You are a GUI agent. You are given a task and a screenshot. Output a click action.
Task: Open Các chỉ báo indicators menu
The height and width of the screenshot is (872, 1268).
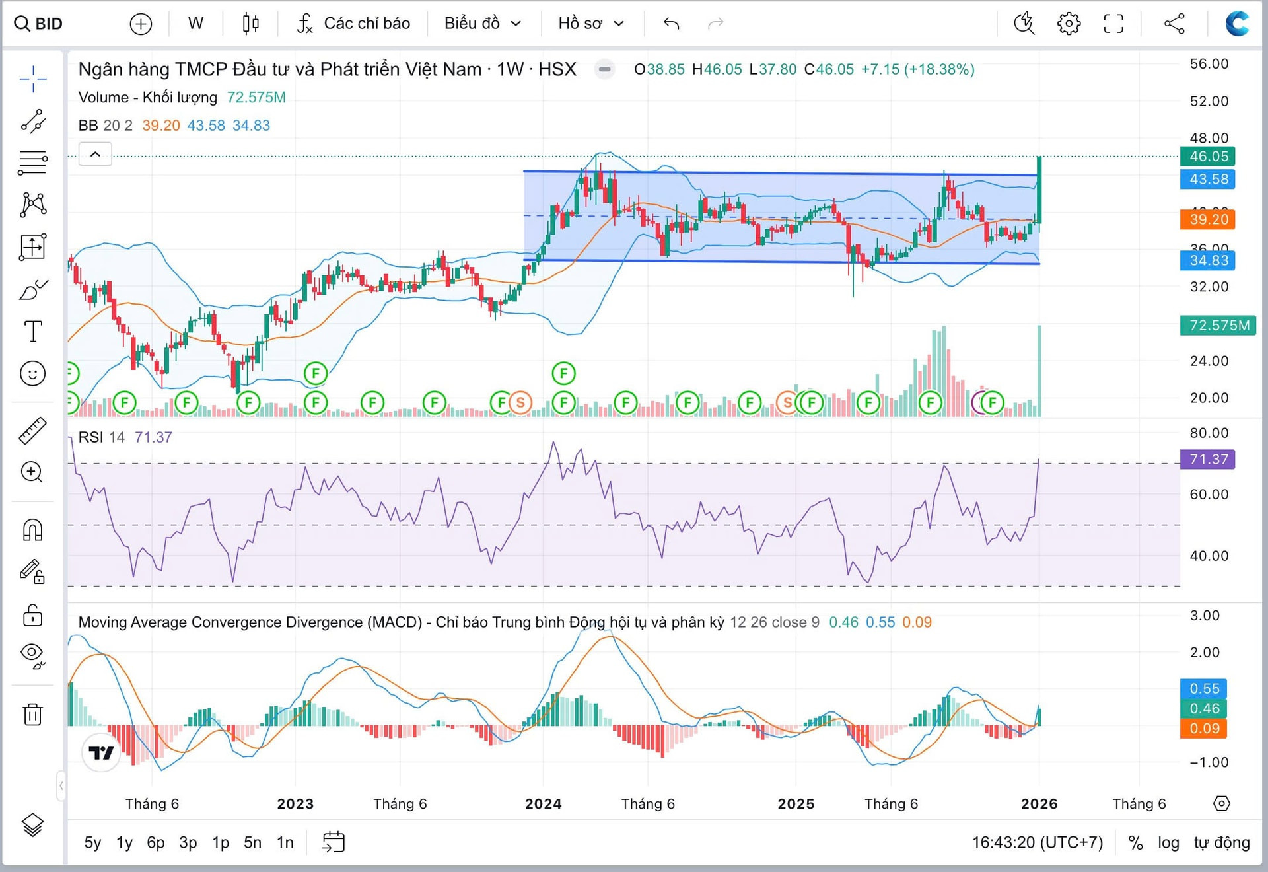click(x=354, y=24)
